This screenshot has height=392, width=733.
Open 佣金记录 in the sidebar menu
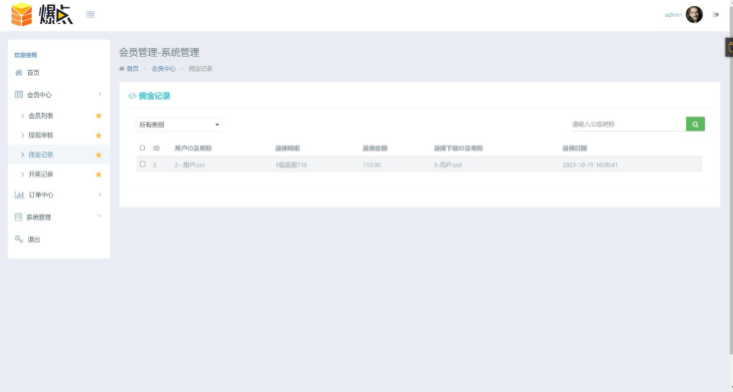point(41,155)
